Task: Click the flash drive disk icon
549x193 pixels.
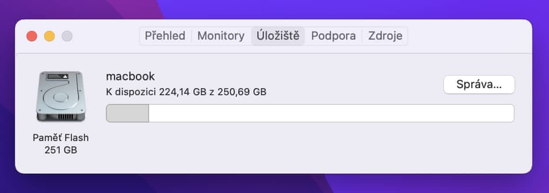Action: 60,96
